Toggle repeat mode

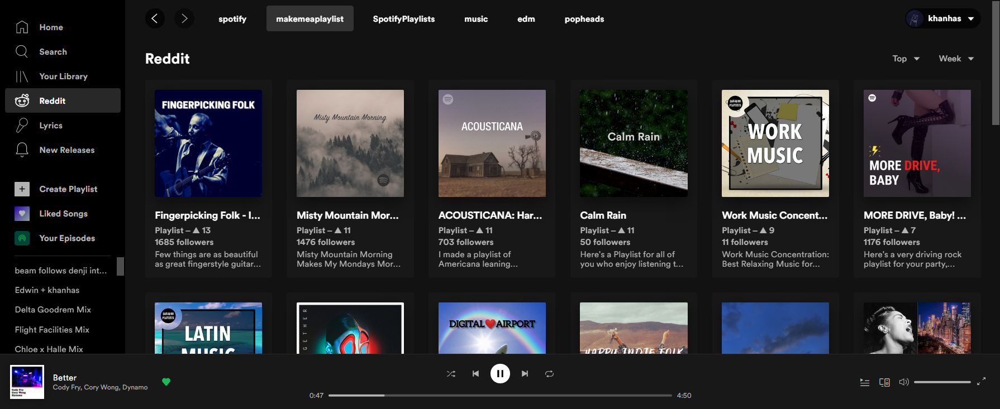549,374
